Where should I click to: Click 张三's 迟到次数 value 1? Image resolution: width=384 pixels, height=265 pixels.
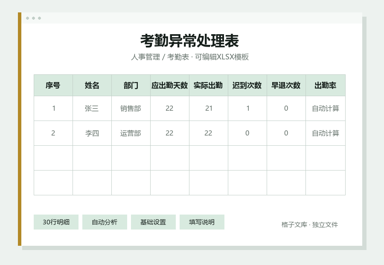(x=247, y=108)
